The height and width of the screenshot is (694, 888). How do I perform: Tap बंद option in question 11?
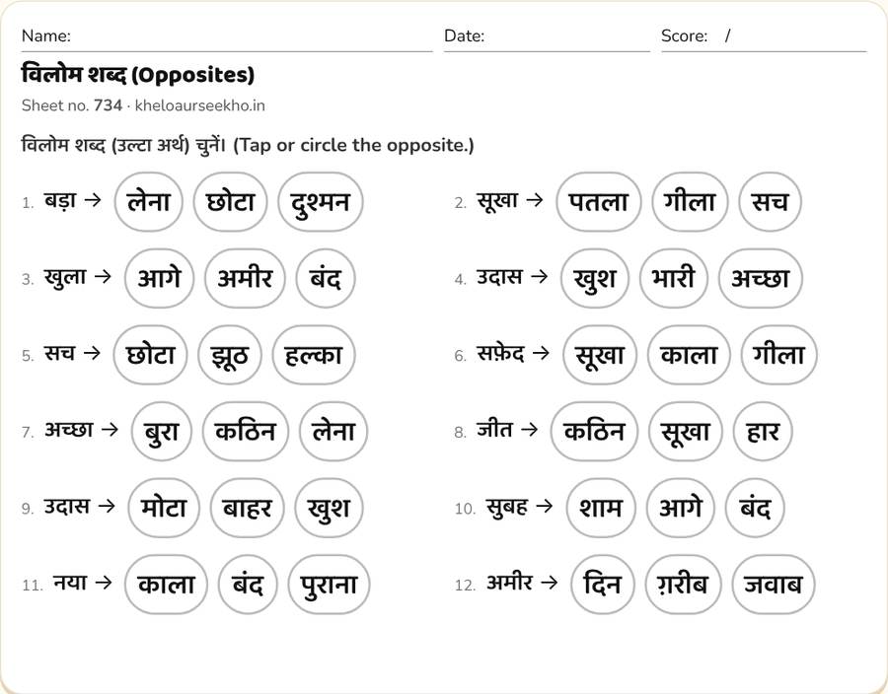[x=248, y=585]
